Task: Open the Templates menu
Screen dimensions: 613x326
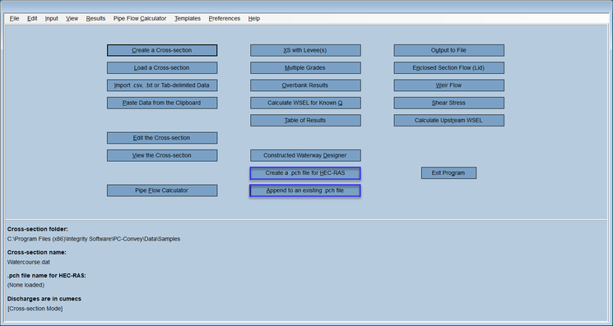Action: tap(188, 18)
